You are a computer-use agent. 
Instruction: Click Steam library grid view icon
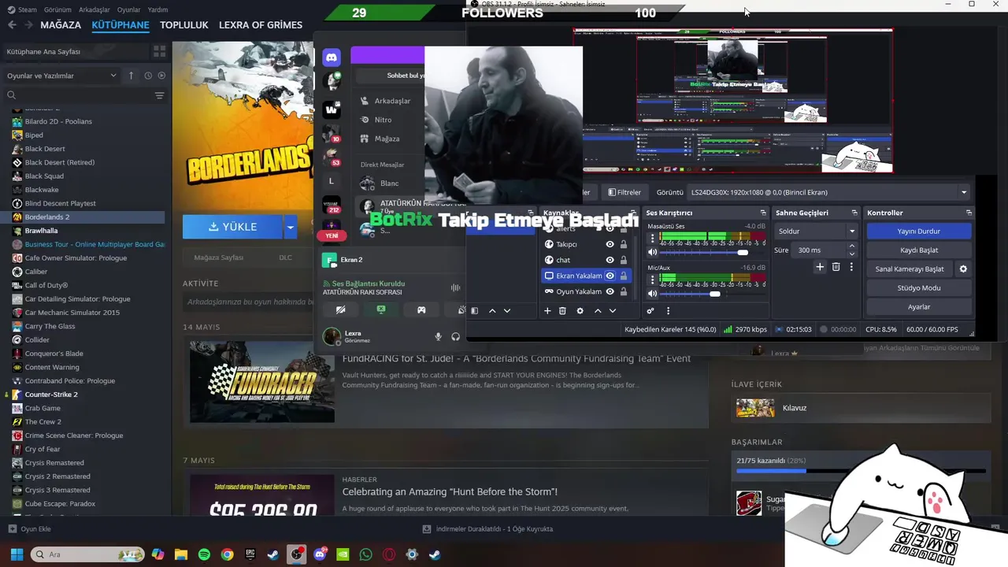160,51
